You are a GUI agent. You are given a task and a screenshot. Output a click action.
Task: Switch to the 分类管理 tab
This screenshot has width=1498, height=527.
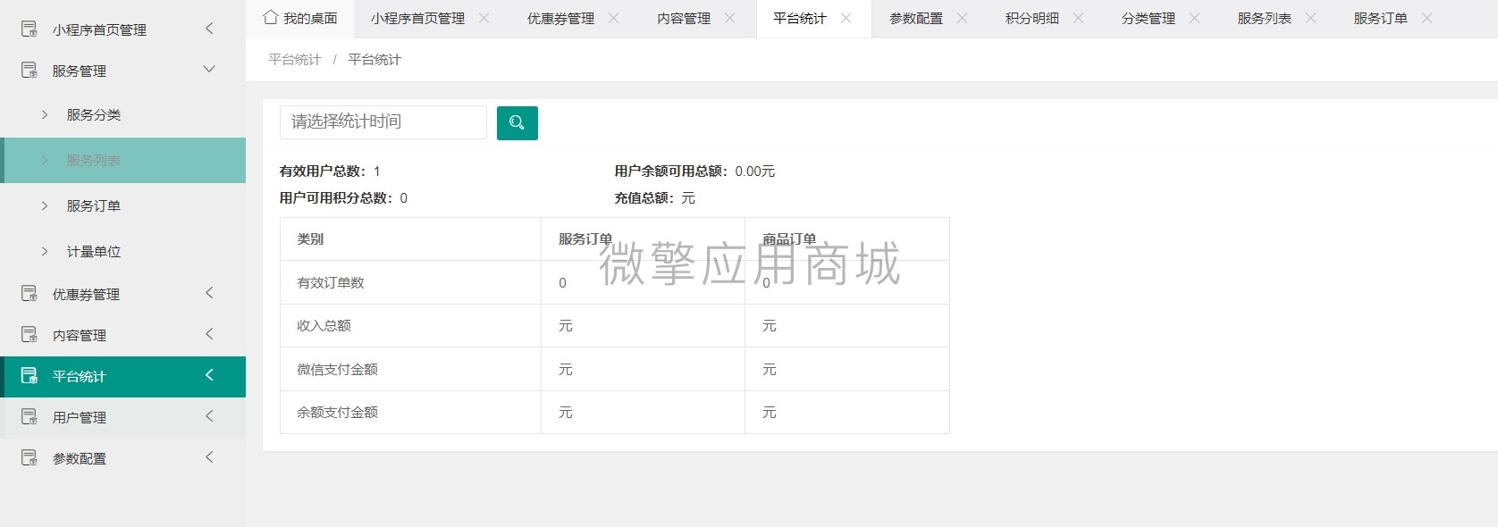pos(1149,19)
